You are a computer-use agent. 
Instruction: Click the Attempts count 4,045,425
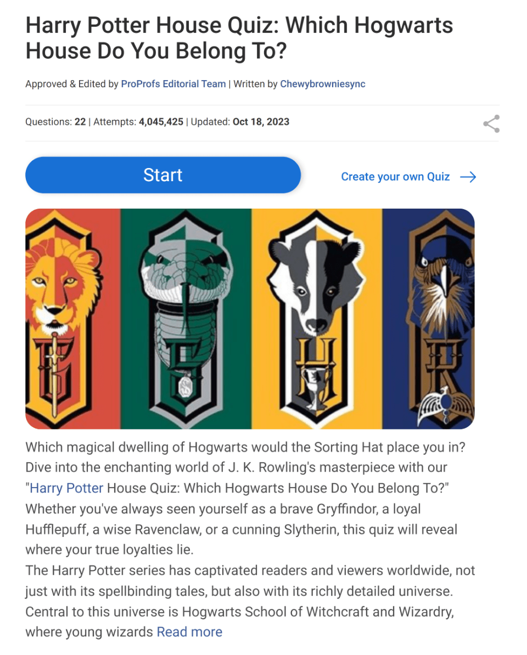click(161, 122)
